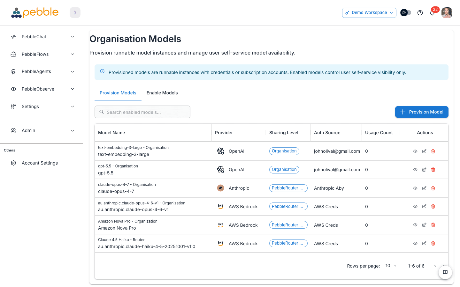Screen dimensions: 460x287
Task: Select the PebbleFlows menu label
Action: [x=35, y=54]
